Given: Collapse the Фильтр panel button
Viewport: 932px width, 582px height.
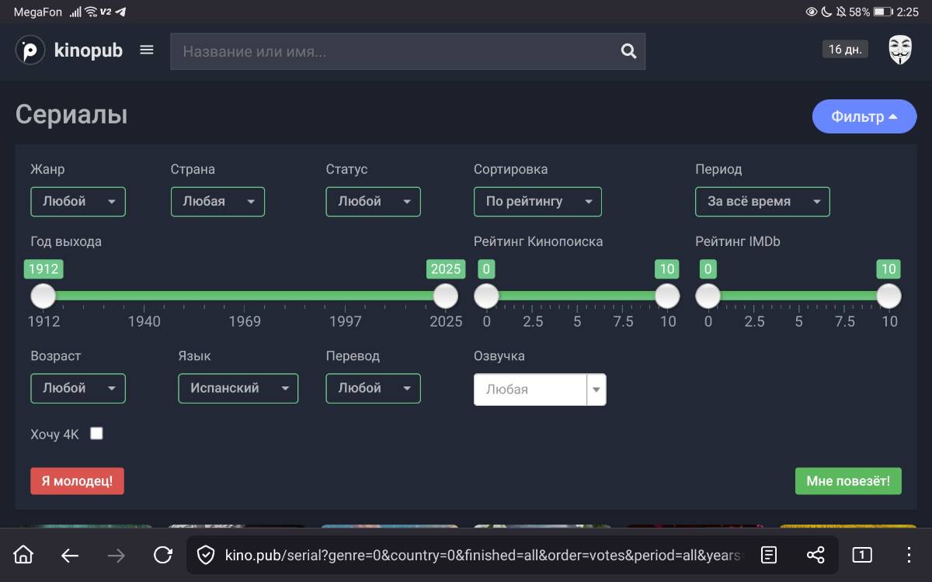Looking at the screenshot, I should [864, 116].
